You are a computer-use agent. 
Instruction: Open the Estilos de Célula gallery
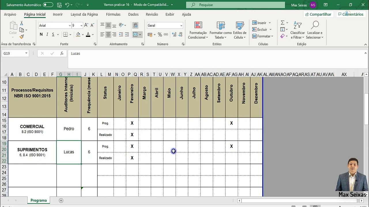click(240, 30)
